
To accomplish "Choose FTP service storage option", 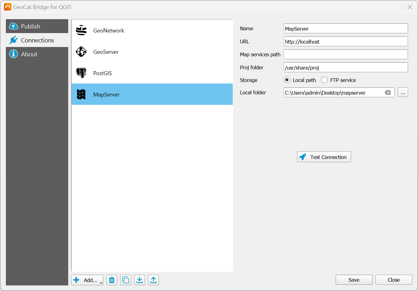I will point(324,80).
